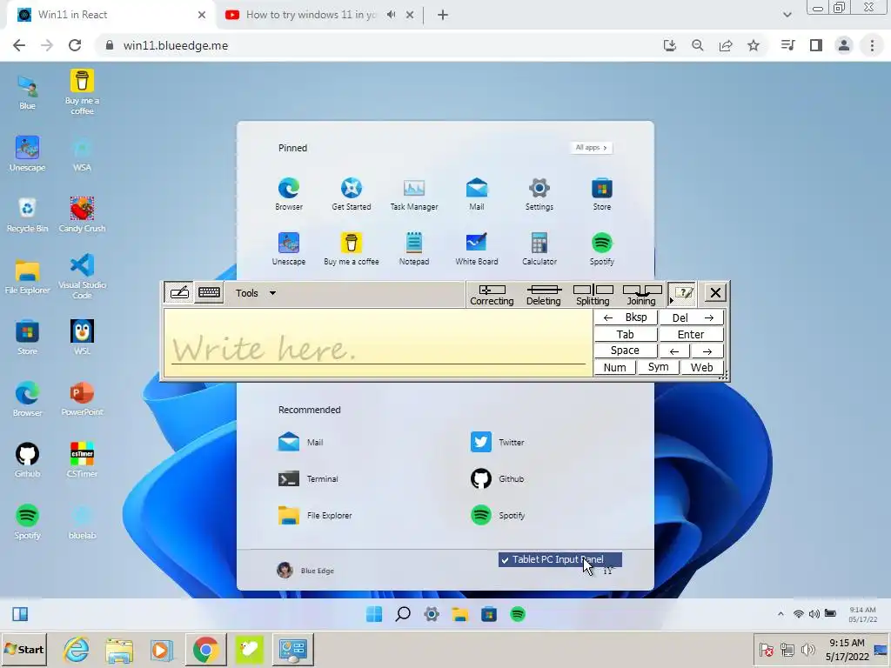Open Candy Crush desktop icon
The image size is (891, 668).
click(x=82, y=214)
